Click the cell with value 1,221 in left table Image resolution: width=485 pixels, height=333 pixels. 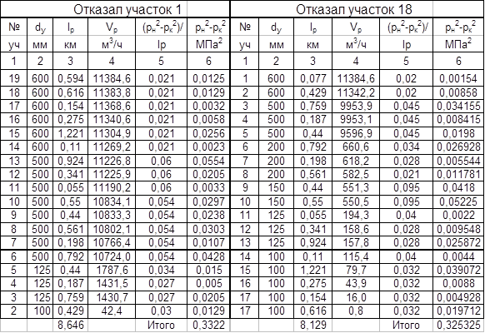pyautogui.click(x=71, y=133)
